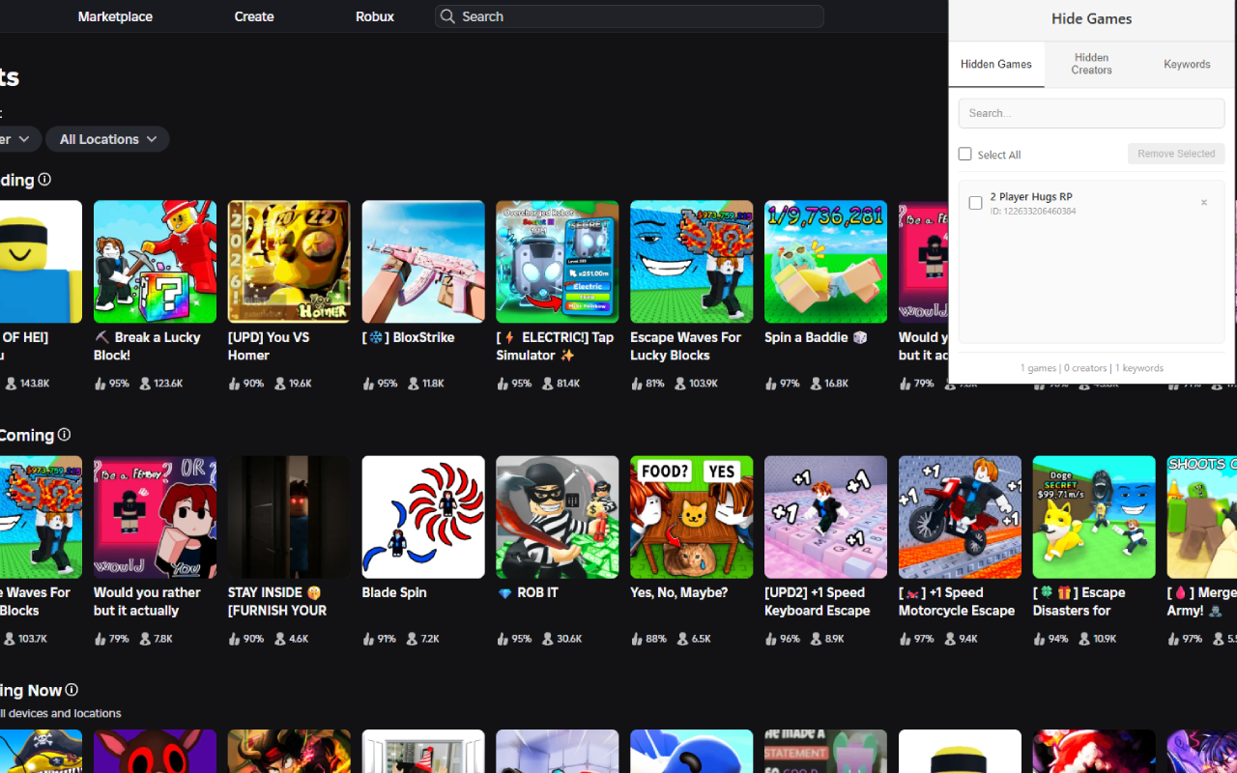Click the player icon under +1 Speed Motorcycle Escape
The image size is (1237, 773).
pyautogui.click(x=950, y=639)
